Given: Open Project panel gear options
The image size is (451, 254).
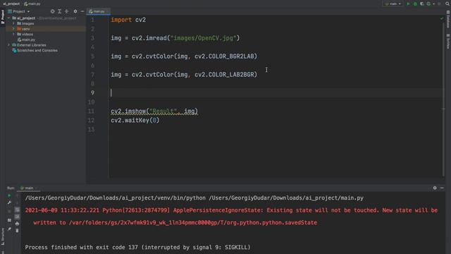Looking at the screenshot, I should click(75, 11).
